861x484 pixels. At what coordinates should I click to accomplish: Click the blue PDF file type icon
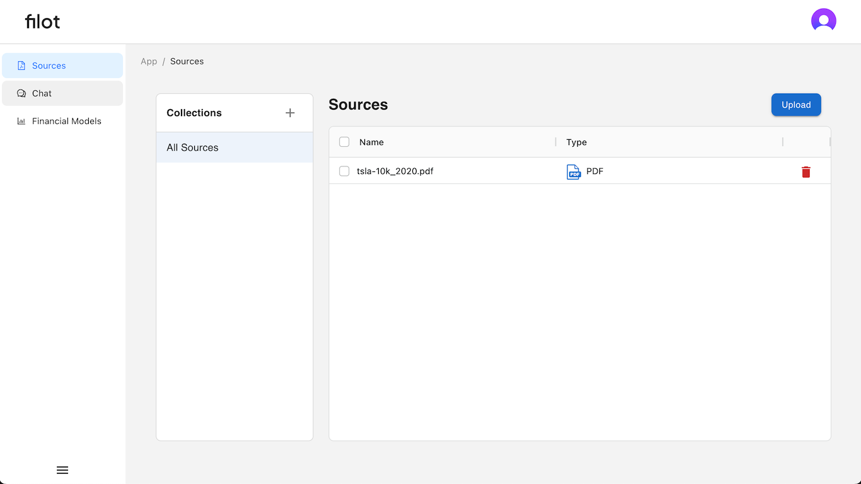point(574,171)
